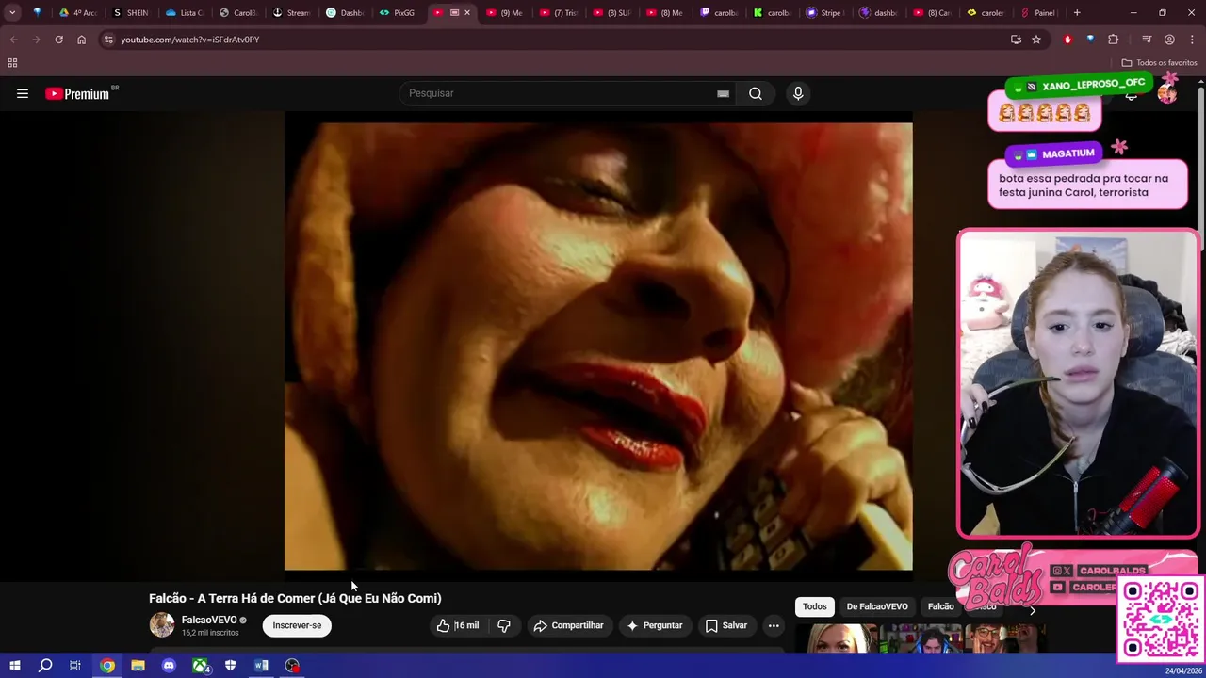Open Chrome media control icon

[x=1147, y=40]
